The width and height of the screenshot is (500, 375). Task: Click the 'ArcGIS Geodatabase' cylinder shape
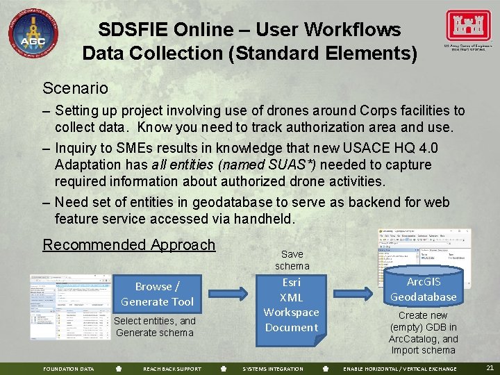point(424,286)
